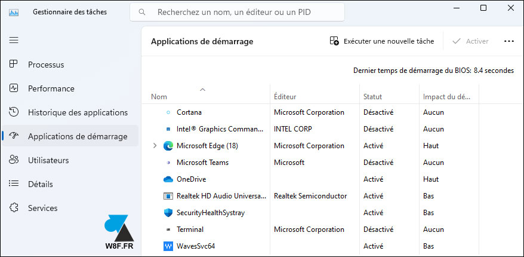The width and height of the screenshot is (524, 257).
Task: Close the Task Manager window
Action: pos(511,8)
